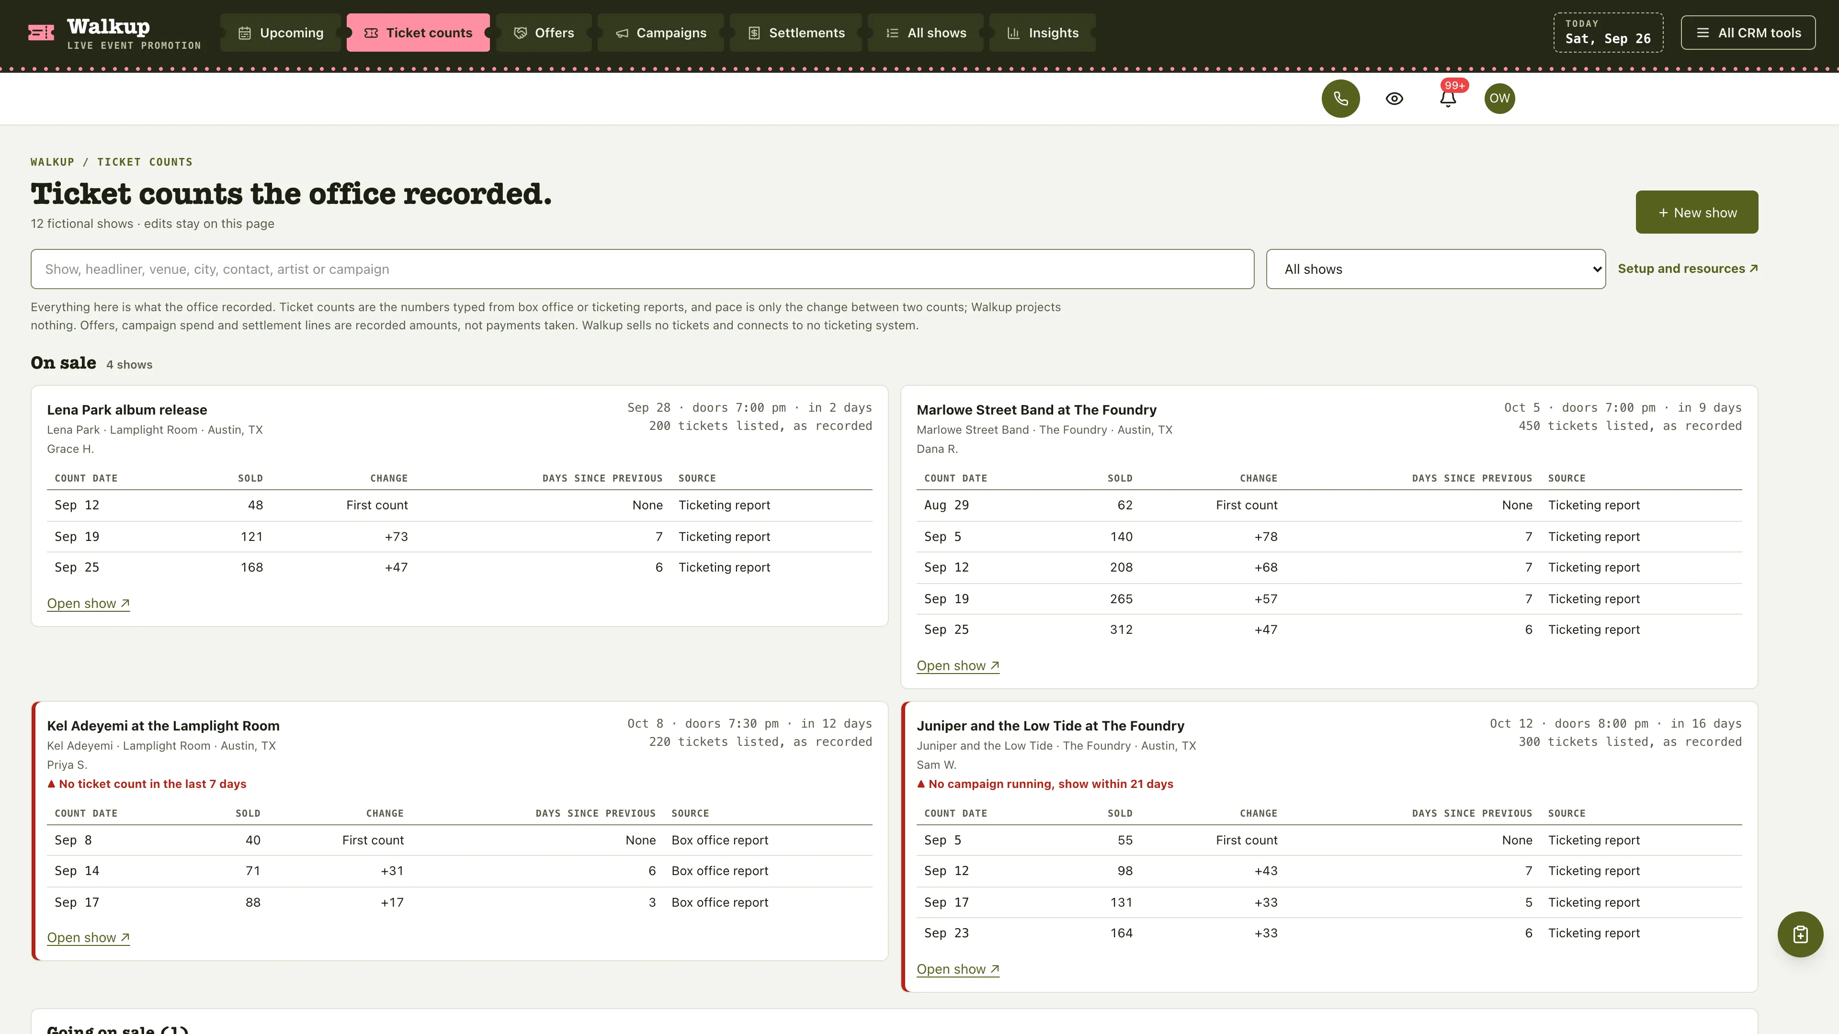Click the +73 change in Lena Park table

pyautogui.click(x=396, y=537)
